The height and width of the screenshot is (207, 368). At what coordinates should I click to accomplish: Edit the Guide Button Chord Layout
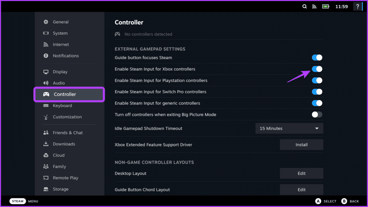coord(302,190)
